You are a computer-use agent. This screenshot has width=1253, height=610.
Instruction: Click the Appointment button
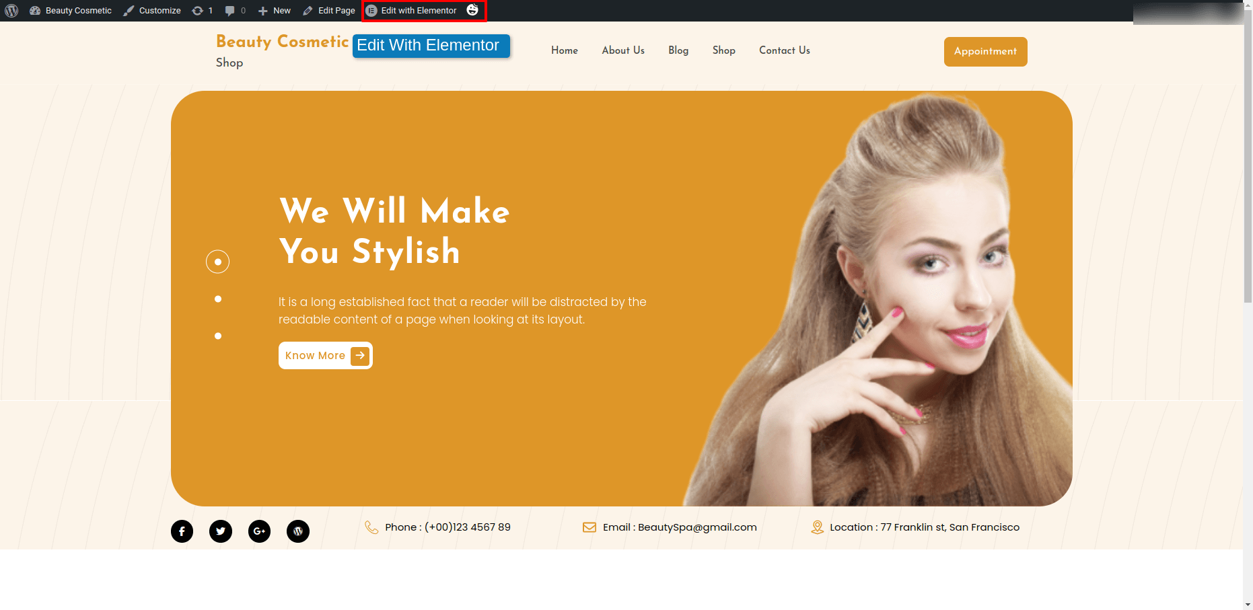click(985, 52)
